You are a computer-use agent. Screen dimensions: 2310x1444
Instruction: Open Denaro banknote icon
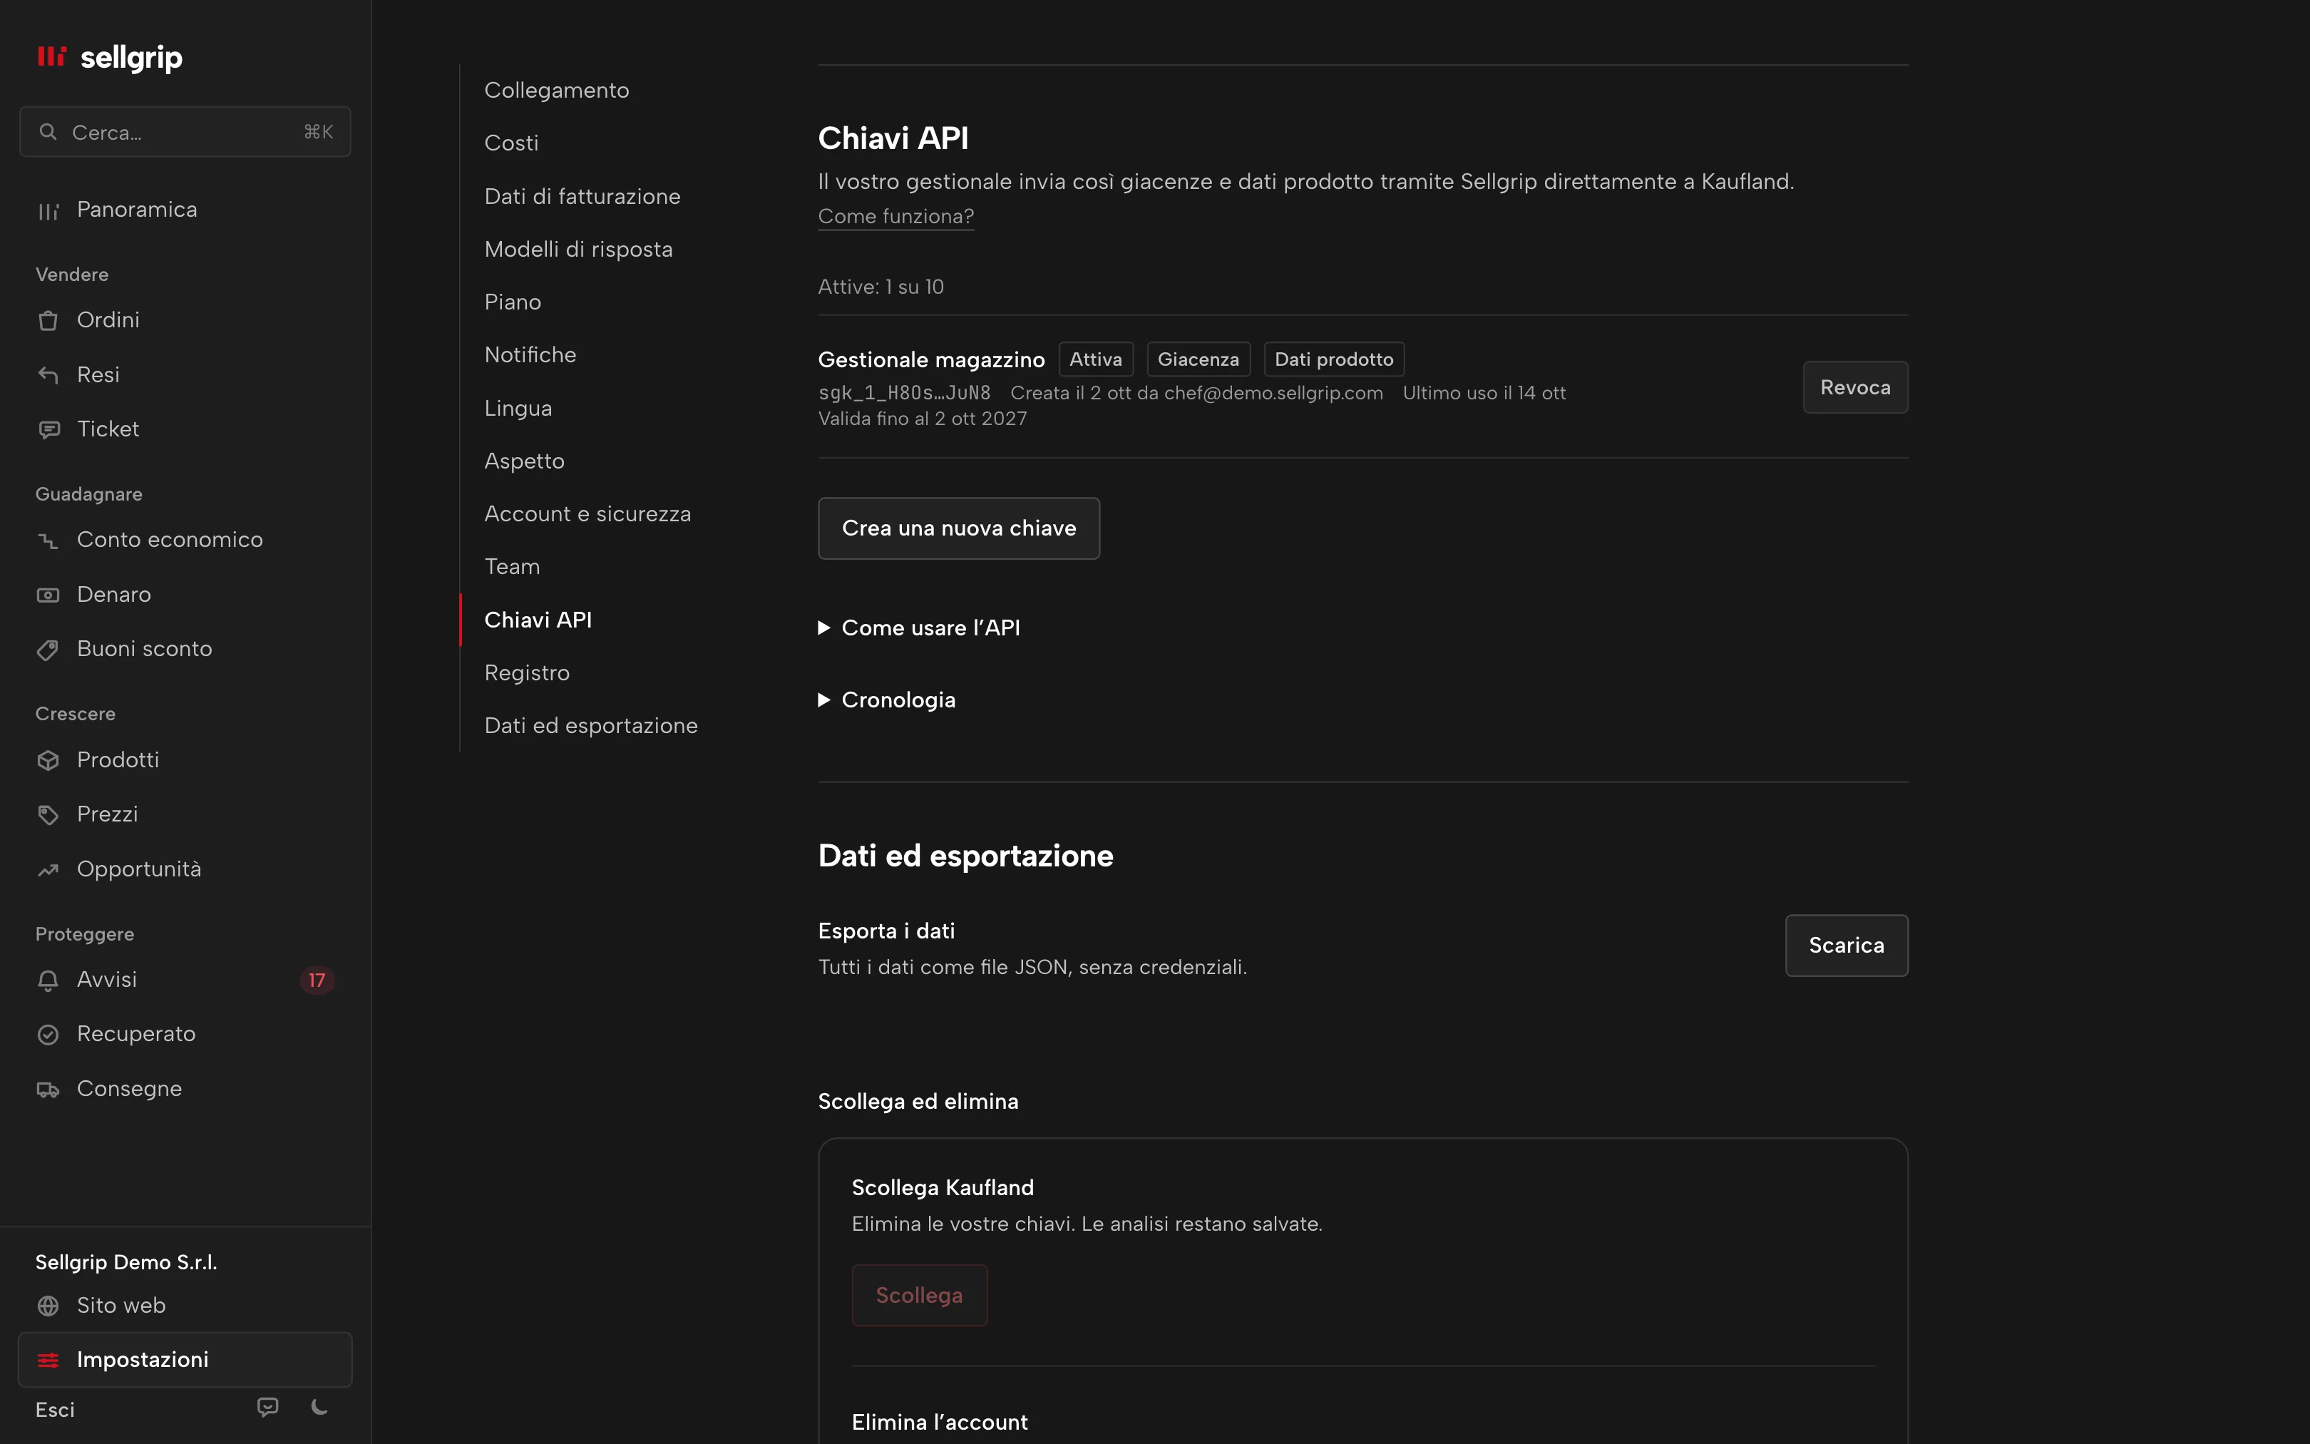pos(48,595)
